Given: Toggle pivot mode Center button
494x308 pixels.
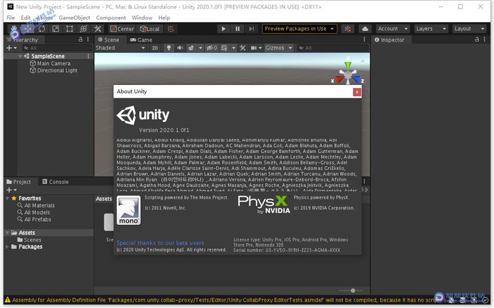Looking at the screenshot, I should click(122, 29).
